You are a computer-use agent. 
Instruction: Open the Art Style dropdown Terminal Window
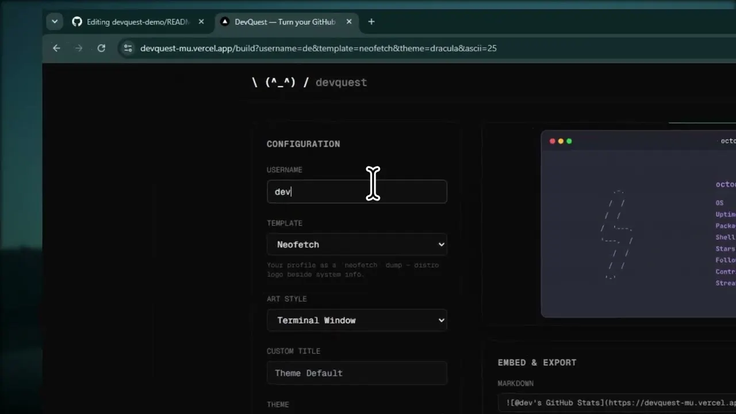coord(356,320)
